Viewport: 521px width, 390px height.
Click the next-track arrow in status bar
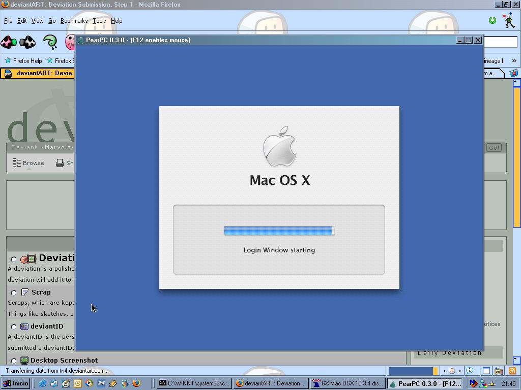(460, 371)
